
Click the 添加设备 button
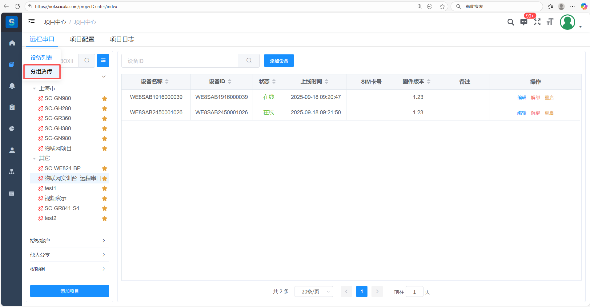coord(279,61)
